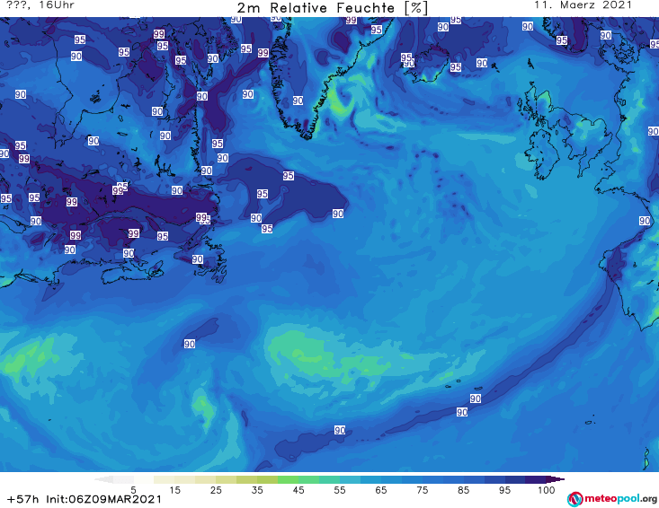
Task: Click the meteopool.org circular logo icon
Action: 574,499
